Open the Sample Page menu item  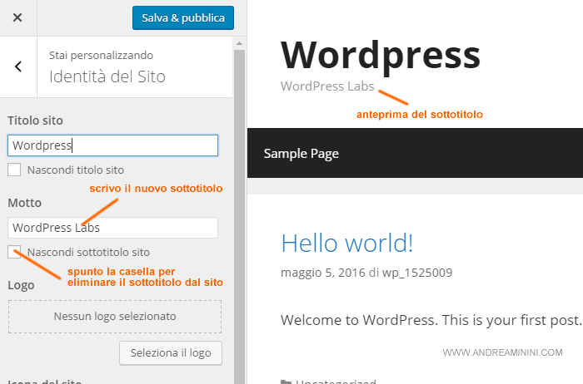pyautogui.click(x=301, y=153)
